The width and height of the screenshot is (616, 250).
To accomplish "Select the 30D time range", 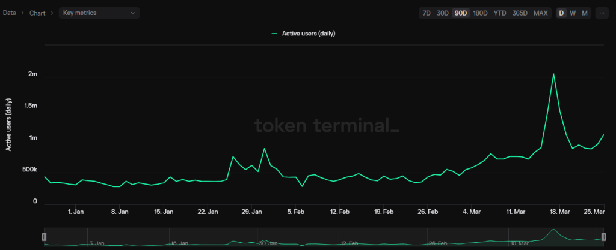I will [443, 13].
